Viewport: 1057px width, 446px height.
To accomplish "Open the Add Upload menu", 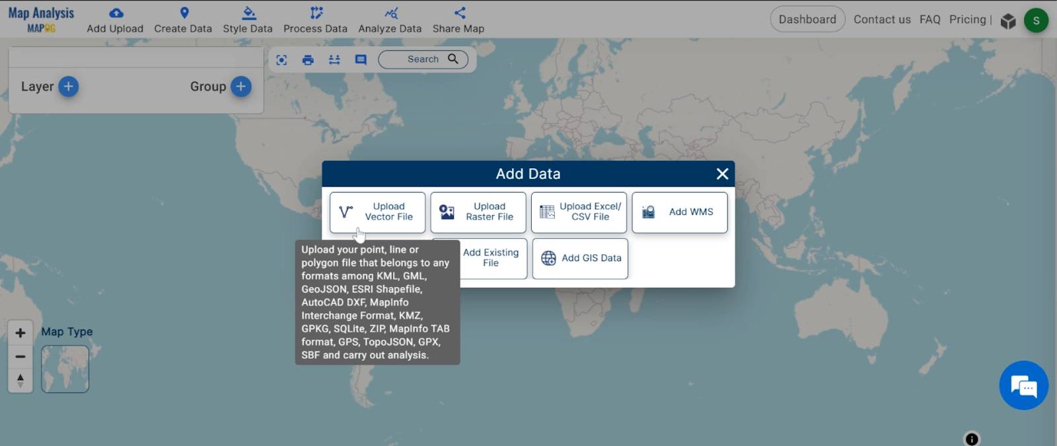I will [x=115, y=20].
